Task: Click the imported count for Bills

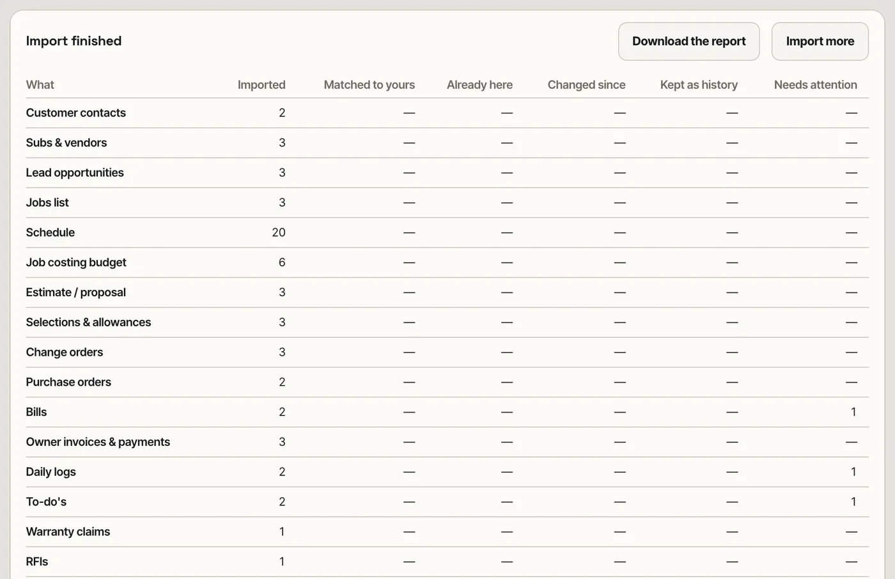Action: 282,412
